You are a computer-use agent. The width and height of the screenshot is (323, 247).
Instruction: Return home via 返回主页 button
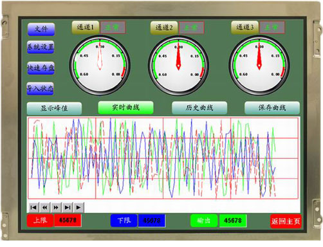pos(286,221)
